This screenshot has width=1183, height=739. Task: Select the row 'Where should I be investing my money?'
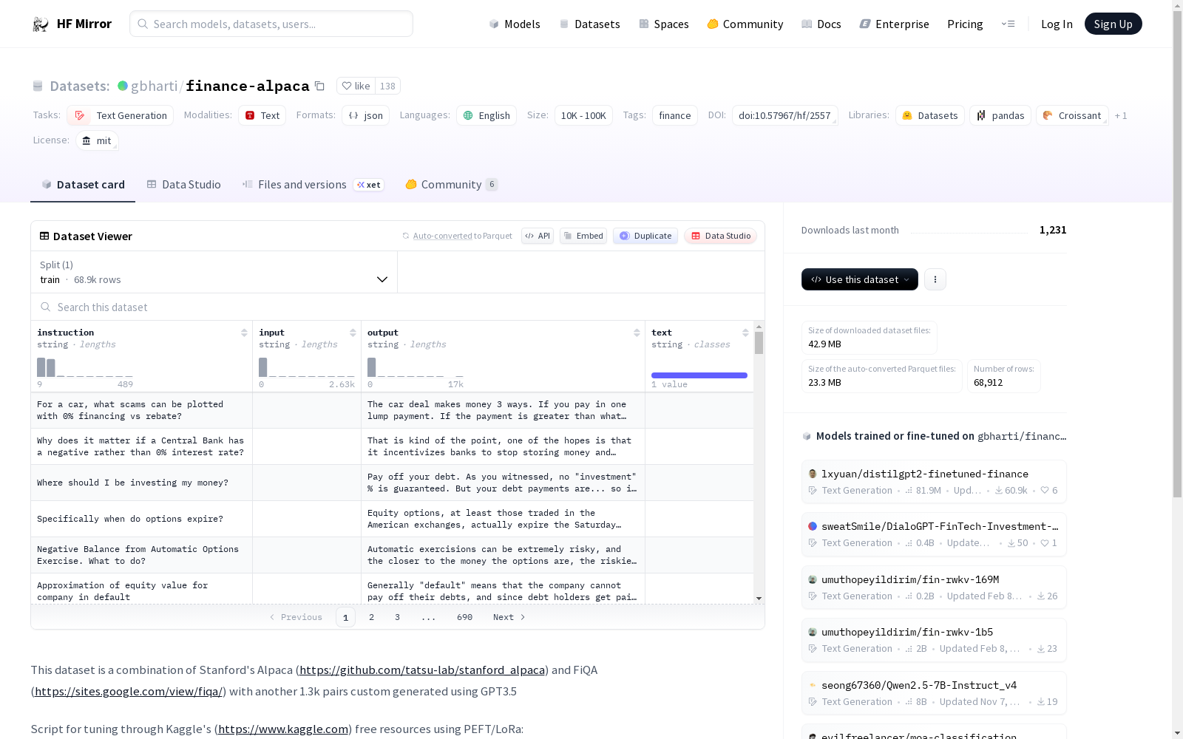point(392,483)
